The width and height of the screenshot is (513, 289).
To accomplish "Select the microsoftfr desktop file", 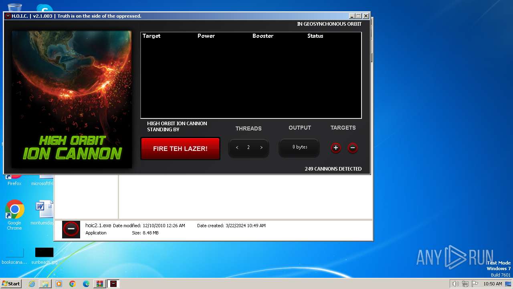I will [x=42, y=181].
